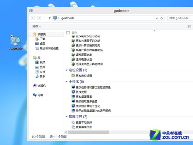Image resolution: width=193 pixels, height=145 pixels.
Task: Click monitor icon beside 更改桌面背景
Action: 73,97
